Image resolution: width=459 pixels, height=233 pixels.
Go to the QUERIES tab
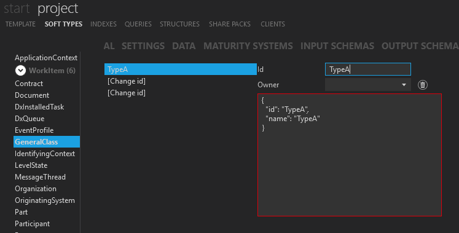point(138,24)
